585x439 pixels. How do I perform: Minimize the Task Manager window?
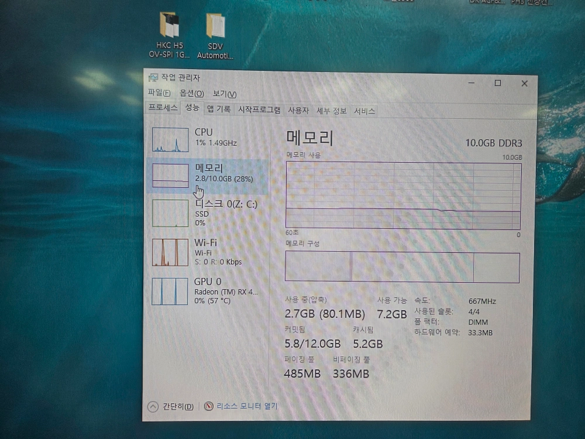[472, 83]
